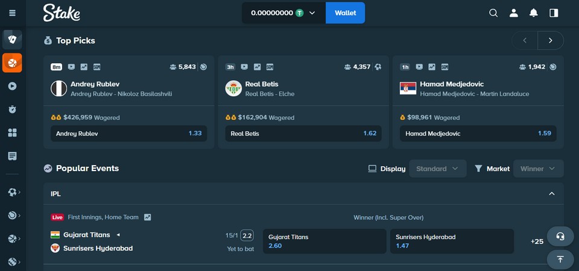Open the Display Standard dropdown
The image size is (579, 271).
pyautogui.click(x=438, y=169)
